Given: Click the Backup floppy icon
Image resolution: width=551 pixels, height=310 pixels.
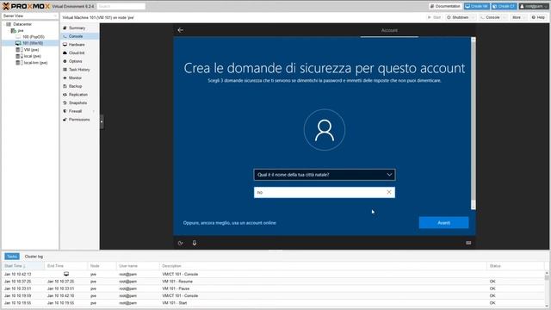Looking at the screenshot, I should pyautogui.click(x=65, y=86).
